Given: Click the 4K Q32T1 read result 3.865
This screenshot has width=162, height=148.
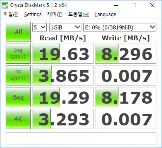Looking at the screenshot, I should tap(63, 75).
